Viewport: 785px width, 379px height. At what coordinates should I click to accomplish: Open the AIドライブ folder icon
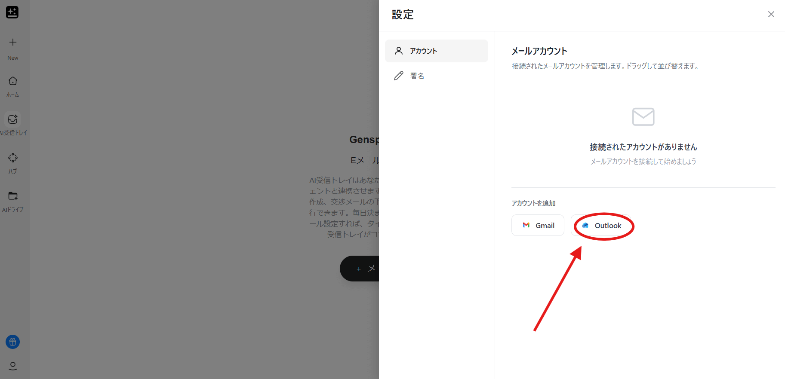pos(13,196)
